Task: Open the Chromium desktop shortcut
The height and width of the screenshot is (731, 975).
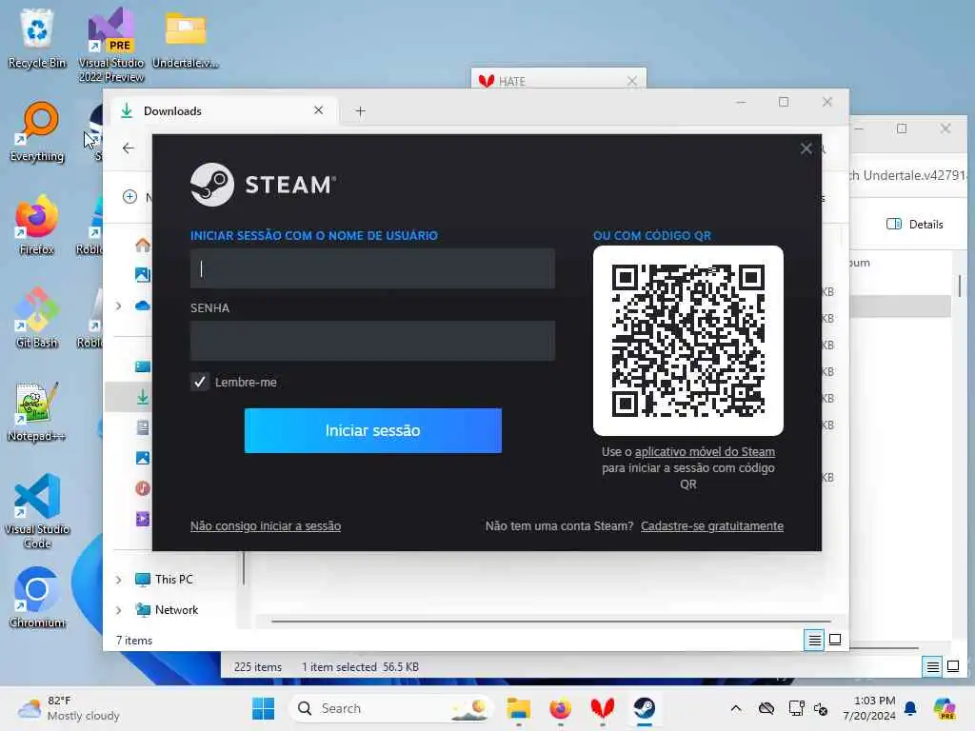Action: pos(37,598)
